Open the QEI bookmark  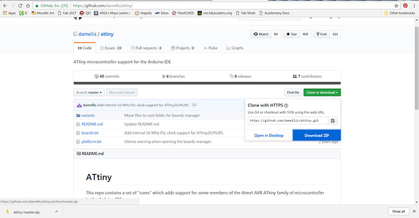coord(85,13)
